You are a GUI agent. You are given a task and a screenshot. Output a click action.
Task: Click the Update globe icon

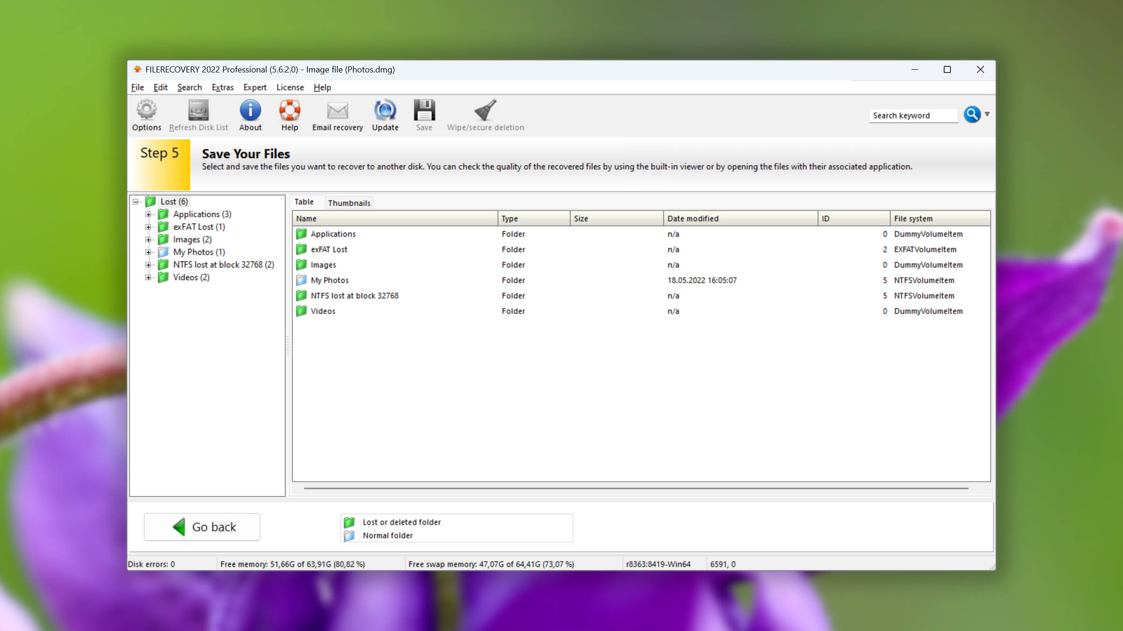385,110
